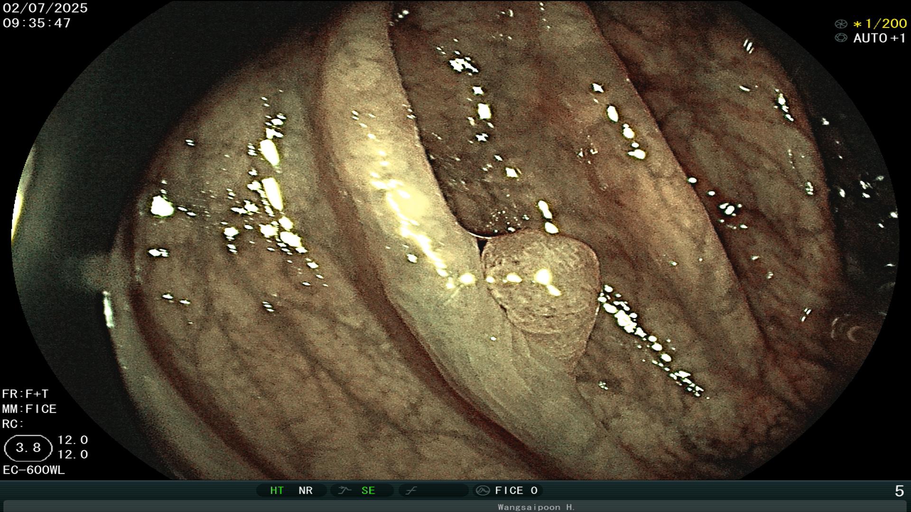Click the time stamp 09:35:47
Viewport: 911px width, 512px height.
point(37,23)
